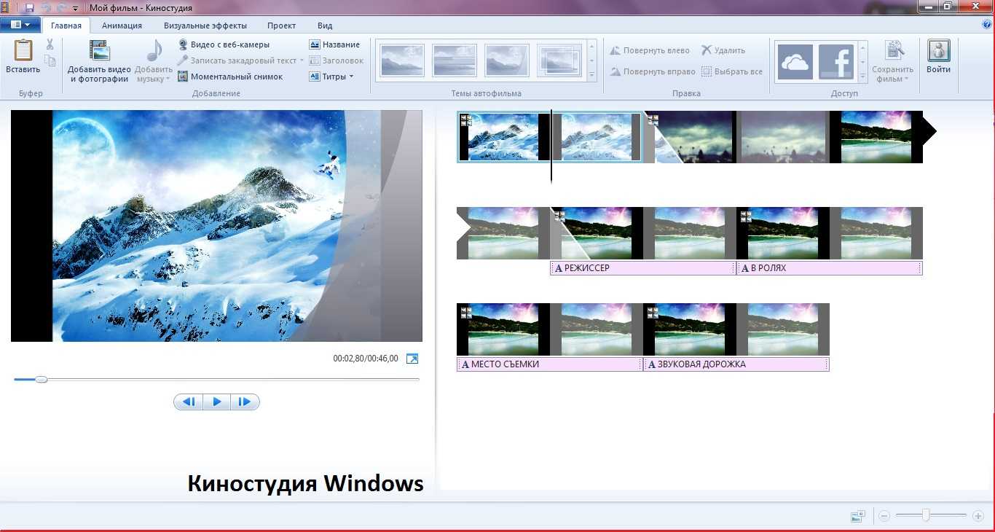Image resolution: width=995 pixels, height=532 pixels.
Task: Select Webcam video (Видео с веб-камеры)
Action: point(224,44)
